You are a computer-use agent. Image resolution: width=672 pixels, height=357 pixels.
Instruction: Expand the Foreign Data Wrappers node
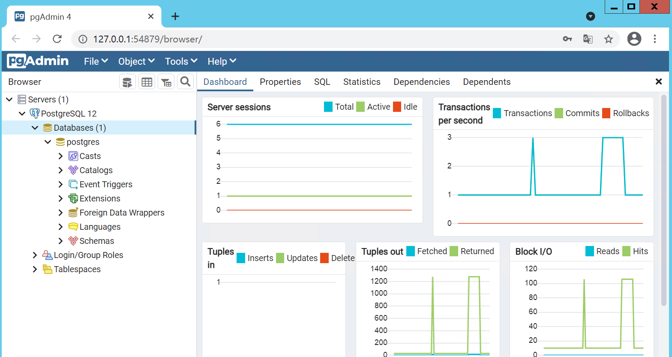pos(61,213)
